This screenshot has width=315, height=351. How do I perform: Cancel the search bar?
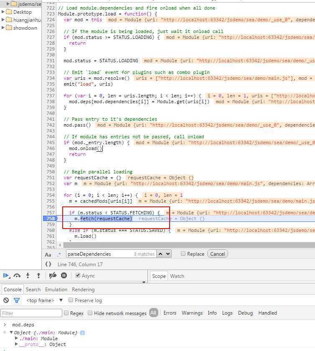[x=217, y=254]
